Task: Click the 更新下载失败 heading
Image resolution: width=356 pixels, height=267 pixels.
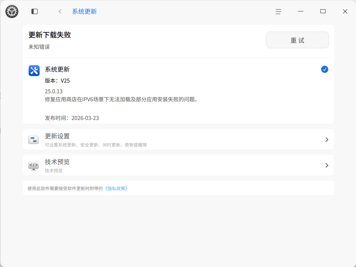Action: click(x=50, y=35)
